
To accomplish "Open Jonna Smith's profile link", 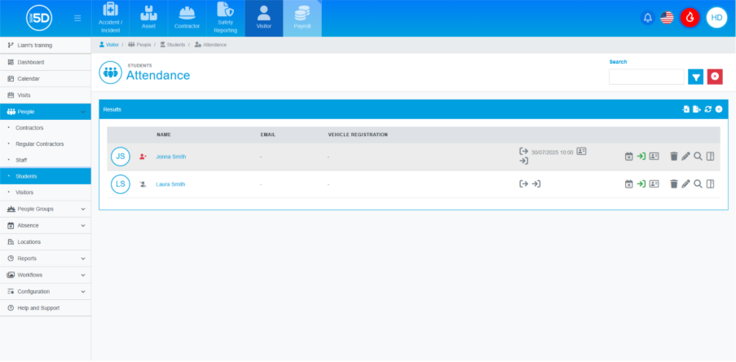I will pos(171,157).
